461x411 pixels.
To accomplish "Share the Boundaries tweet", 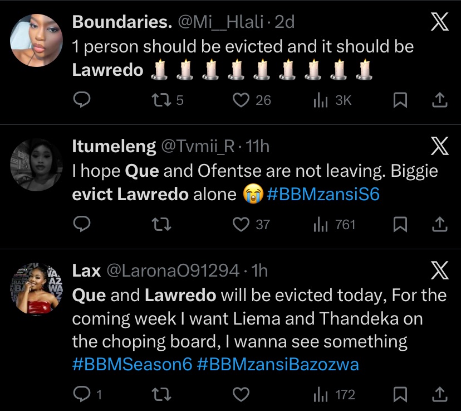I will coord(440,100).
